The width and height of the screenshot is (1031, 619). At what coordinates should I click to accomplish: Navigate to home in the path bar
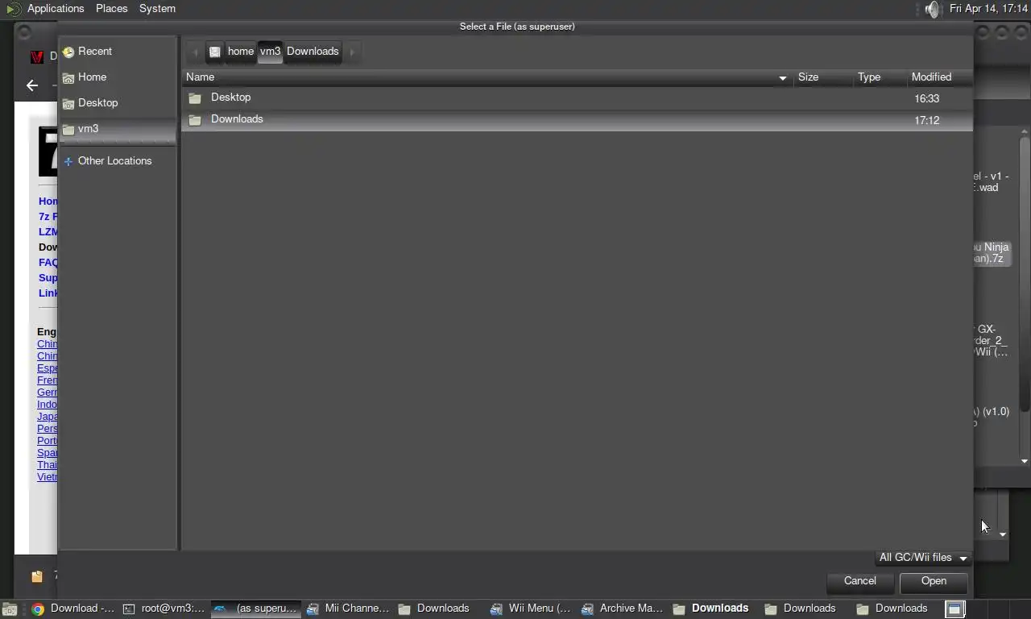[x=240, y=52]
